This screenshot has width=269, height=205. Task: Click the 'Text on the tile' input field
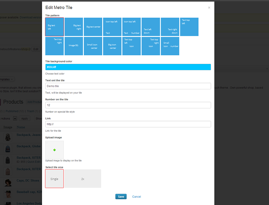128,86
